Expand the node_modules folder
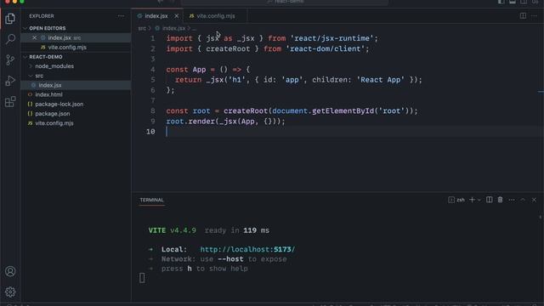 (x=54, y=66)
